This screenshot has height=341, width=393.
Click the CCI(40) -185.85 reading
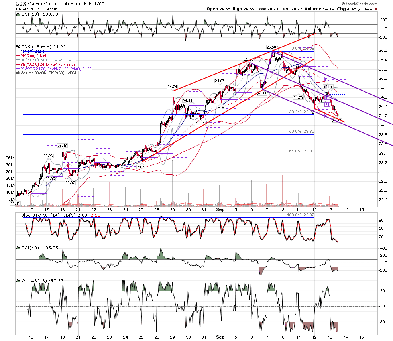pyautogui.click(x=39, y=248)
